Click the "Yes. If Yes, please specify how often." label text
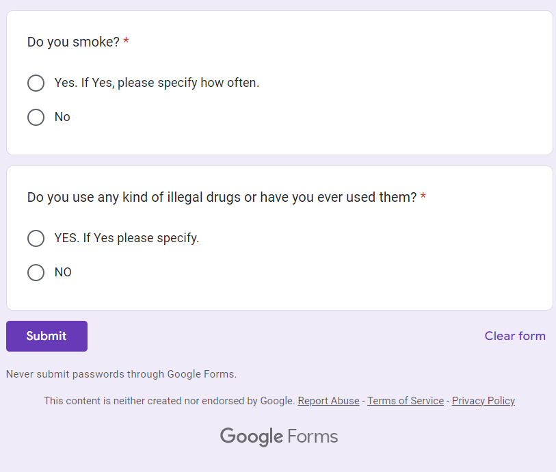This screenshot has width=556, height=472. point(157,83)
